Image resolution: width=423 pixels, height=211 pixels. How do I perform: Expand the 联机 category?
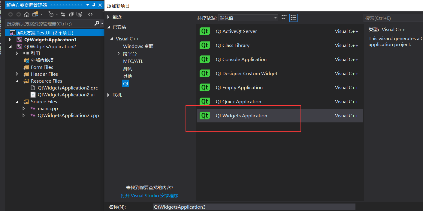click(109, 95)
